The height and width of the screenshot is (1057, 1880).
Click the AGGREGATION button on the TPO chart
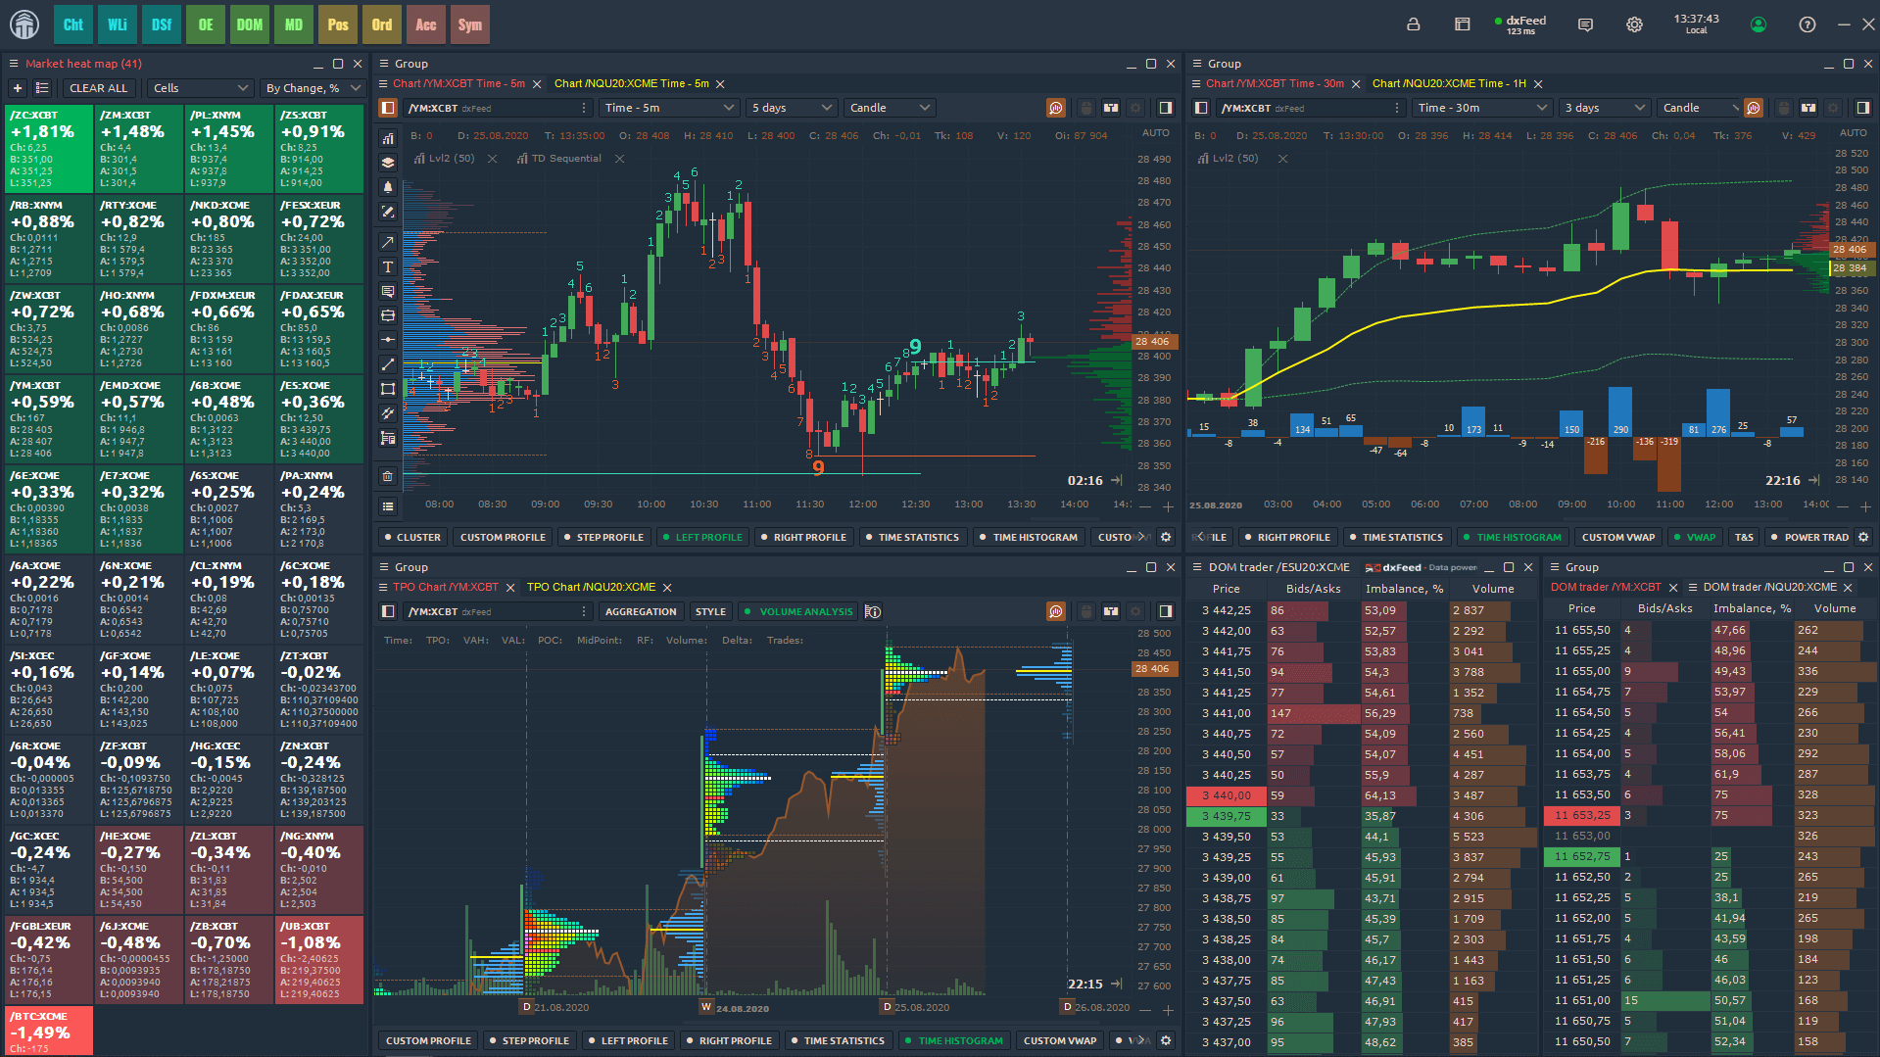coord(641,611)
